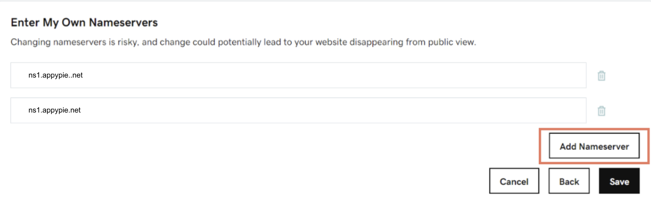Click trash icon beside second nameserver
651x202 pixels.
pyautogui.click(x=601, y=111)
